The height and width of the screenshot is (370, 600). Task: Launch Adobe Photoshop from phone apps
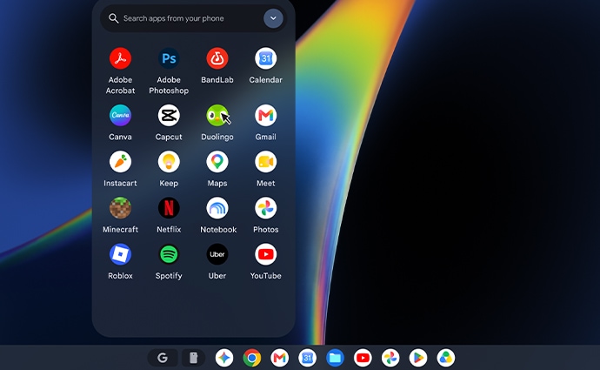[169, 58]
